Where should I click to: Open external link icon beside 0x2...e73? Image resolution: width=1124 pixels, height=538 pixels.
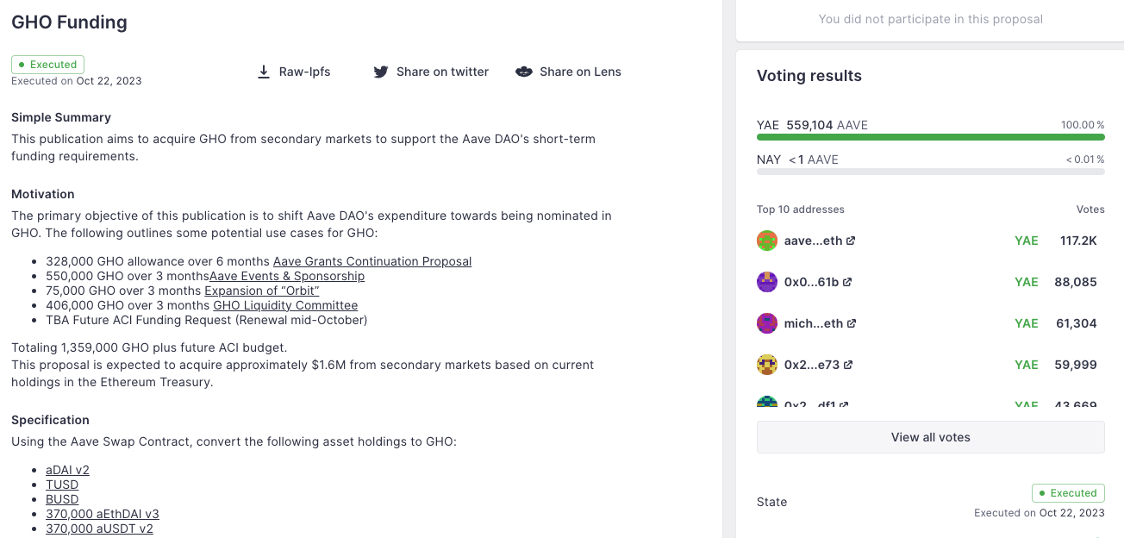[848, 366]
